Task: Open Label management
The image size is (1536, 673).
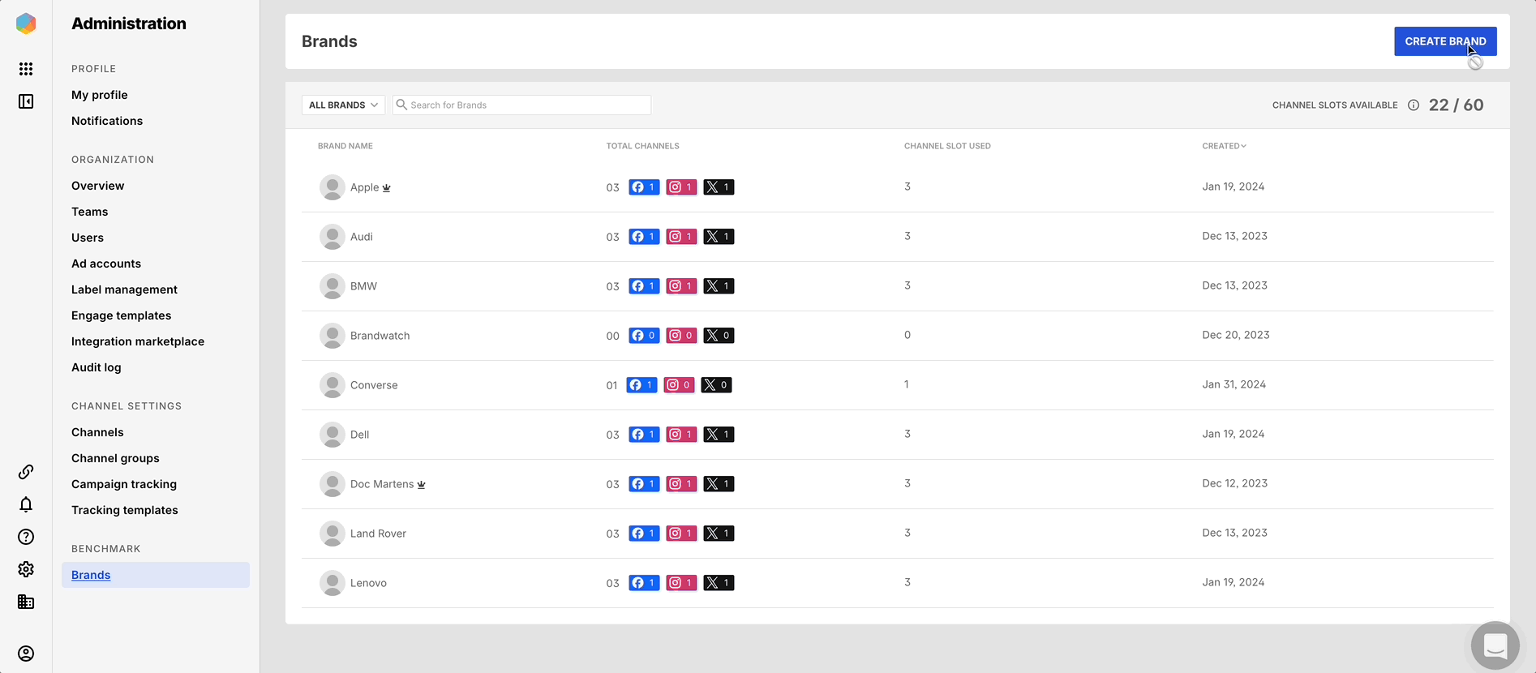Action: tap(124, 289)
